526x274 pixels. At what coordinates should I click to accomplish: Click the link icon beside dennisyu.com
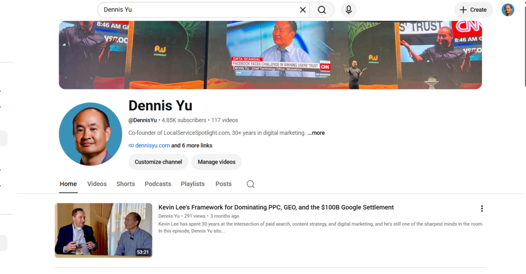click(x=131, y=146)
